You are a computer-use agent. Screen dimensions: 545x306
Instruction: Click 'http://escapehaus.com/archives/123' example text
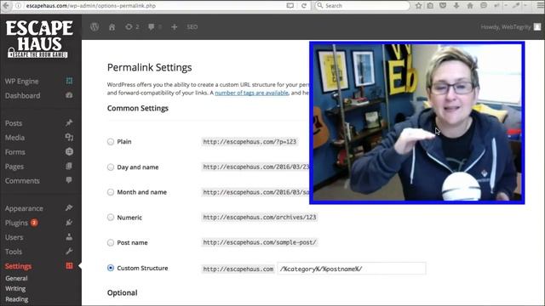coord(260,218)
